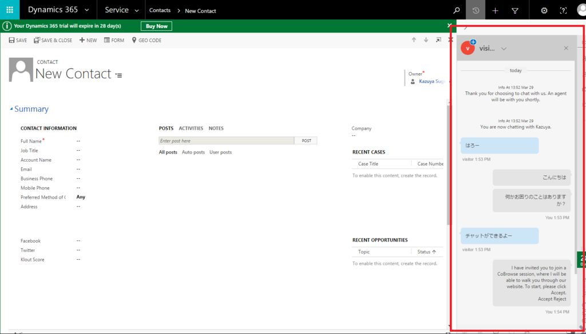The height and width of the screenshot is (334, 586).
Task: Open the help question mark icon
Action: 563,10
